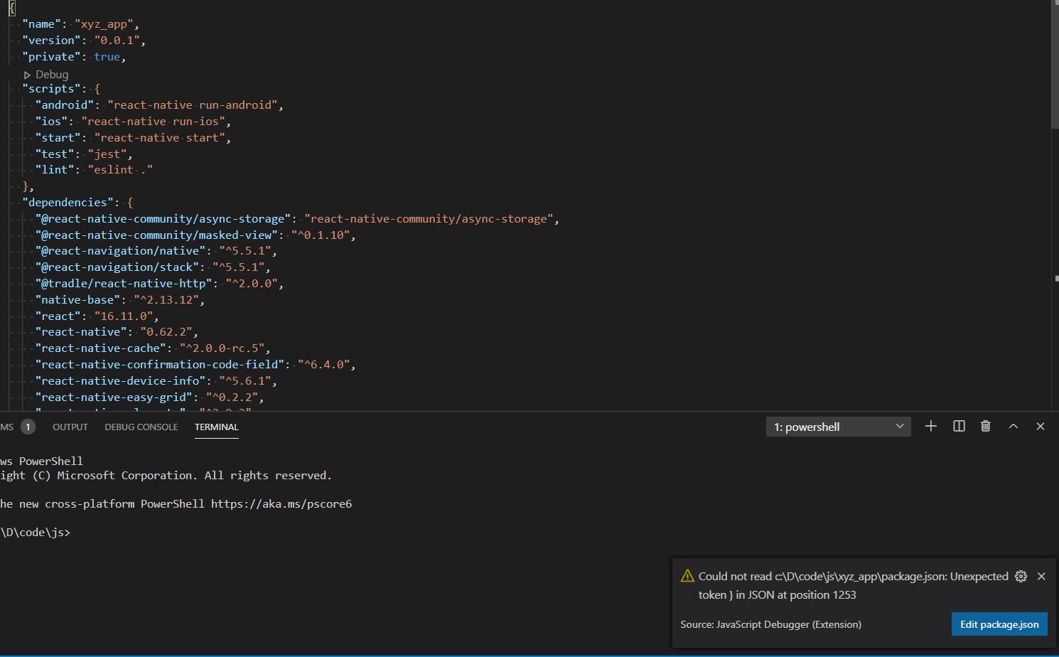Screen dimensions: 1059x657
Task: Click the Problems count badge
Action: 28,427
